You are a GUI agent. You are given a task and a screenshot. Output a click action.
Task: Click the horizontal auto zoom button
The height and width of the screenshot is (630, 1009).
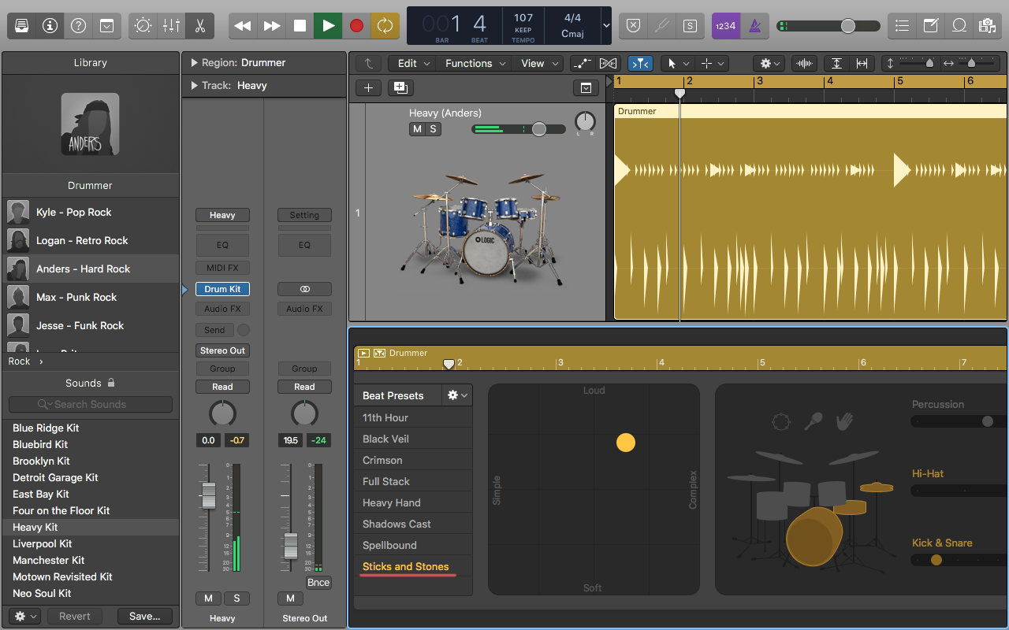click(862, 63)
